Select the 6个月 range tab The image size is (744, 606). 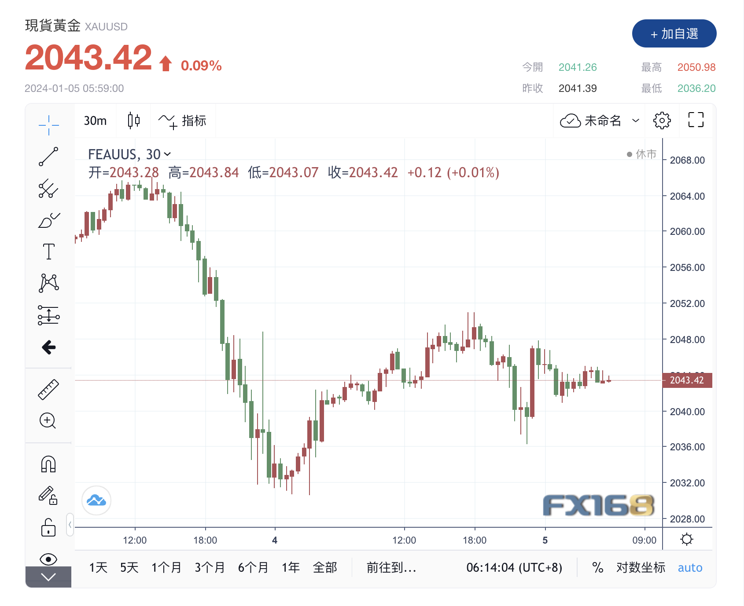tap(253, 568)
